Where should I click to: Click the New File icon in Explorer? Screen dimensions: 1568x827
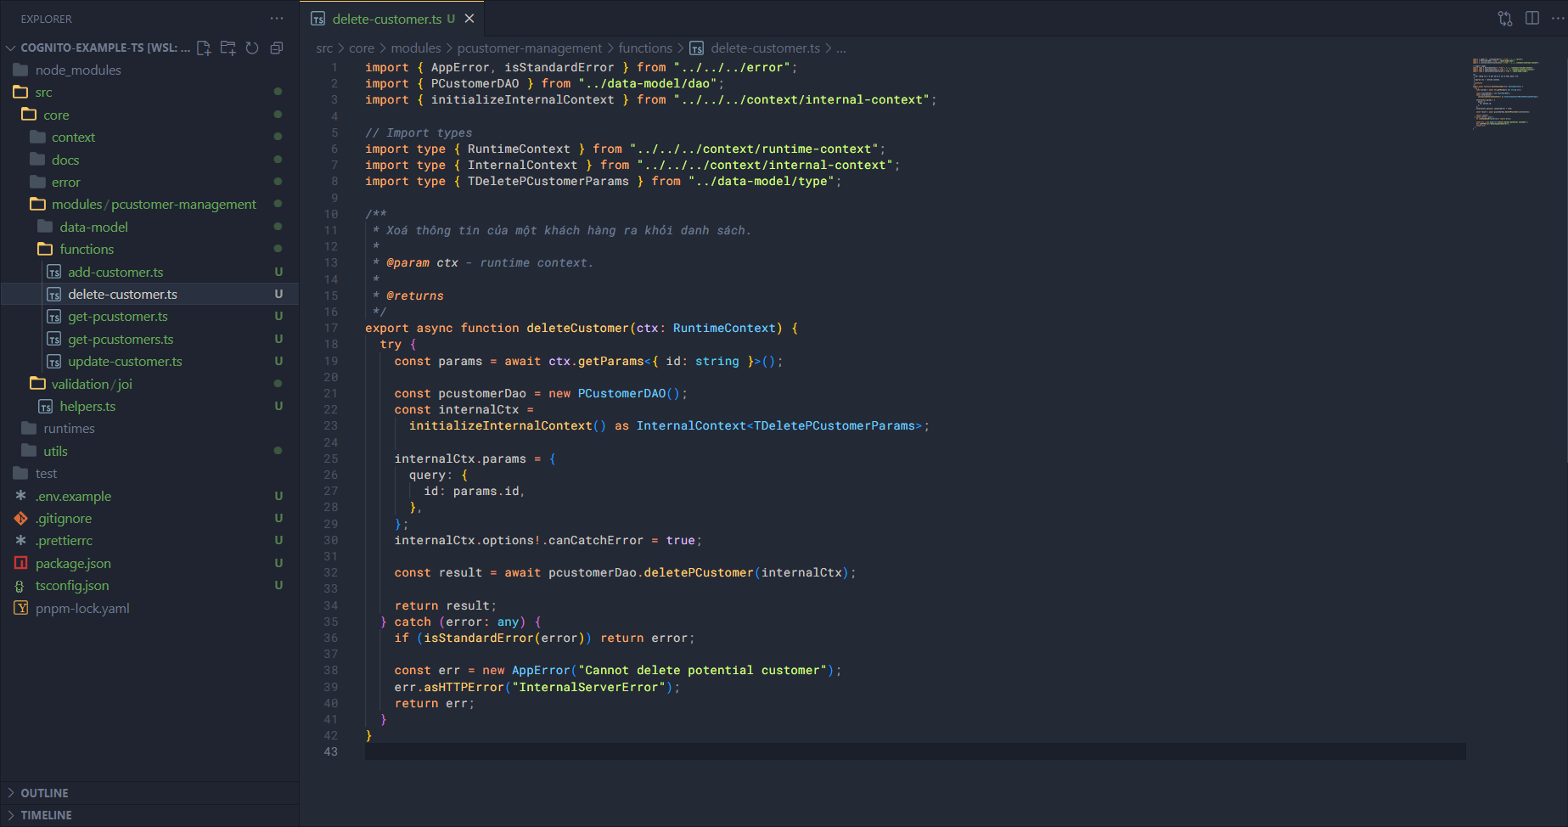(x=204, y=48)
